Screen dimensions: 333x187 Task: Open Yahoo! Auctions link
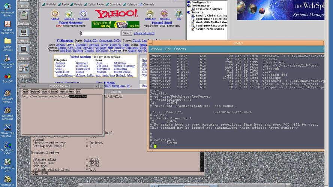click(81, 57)
